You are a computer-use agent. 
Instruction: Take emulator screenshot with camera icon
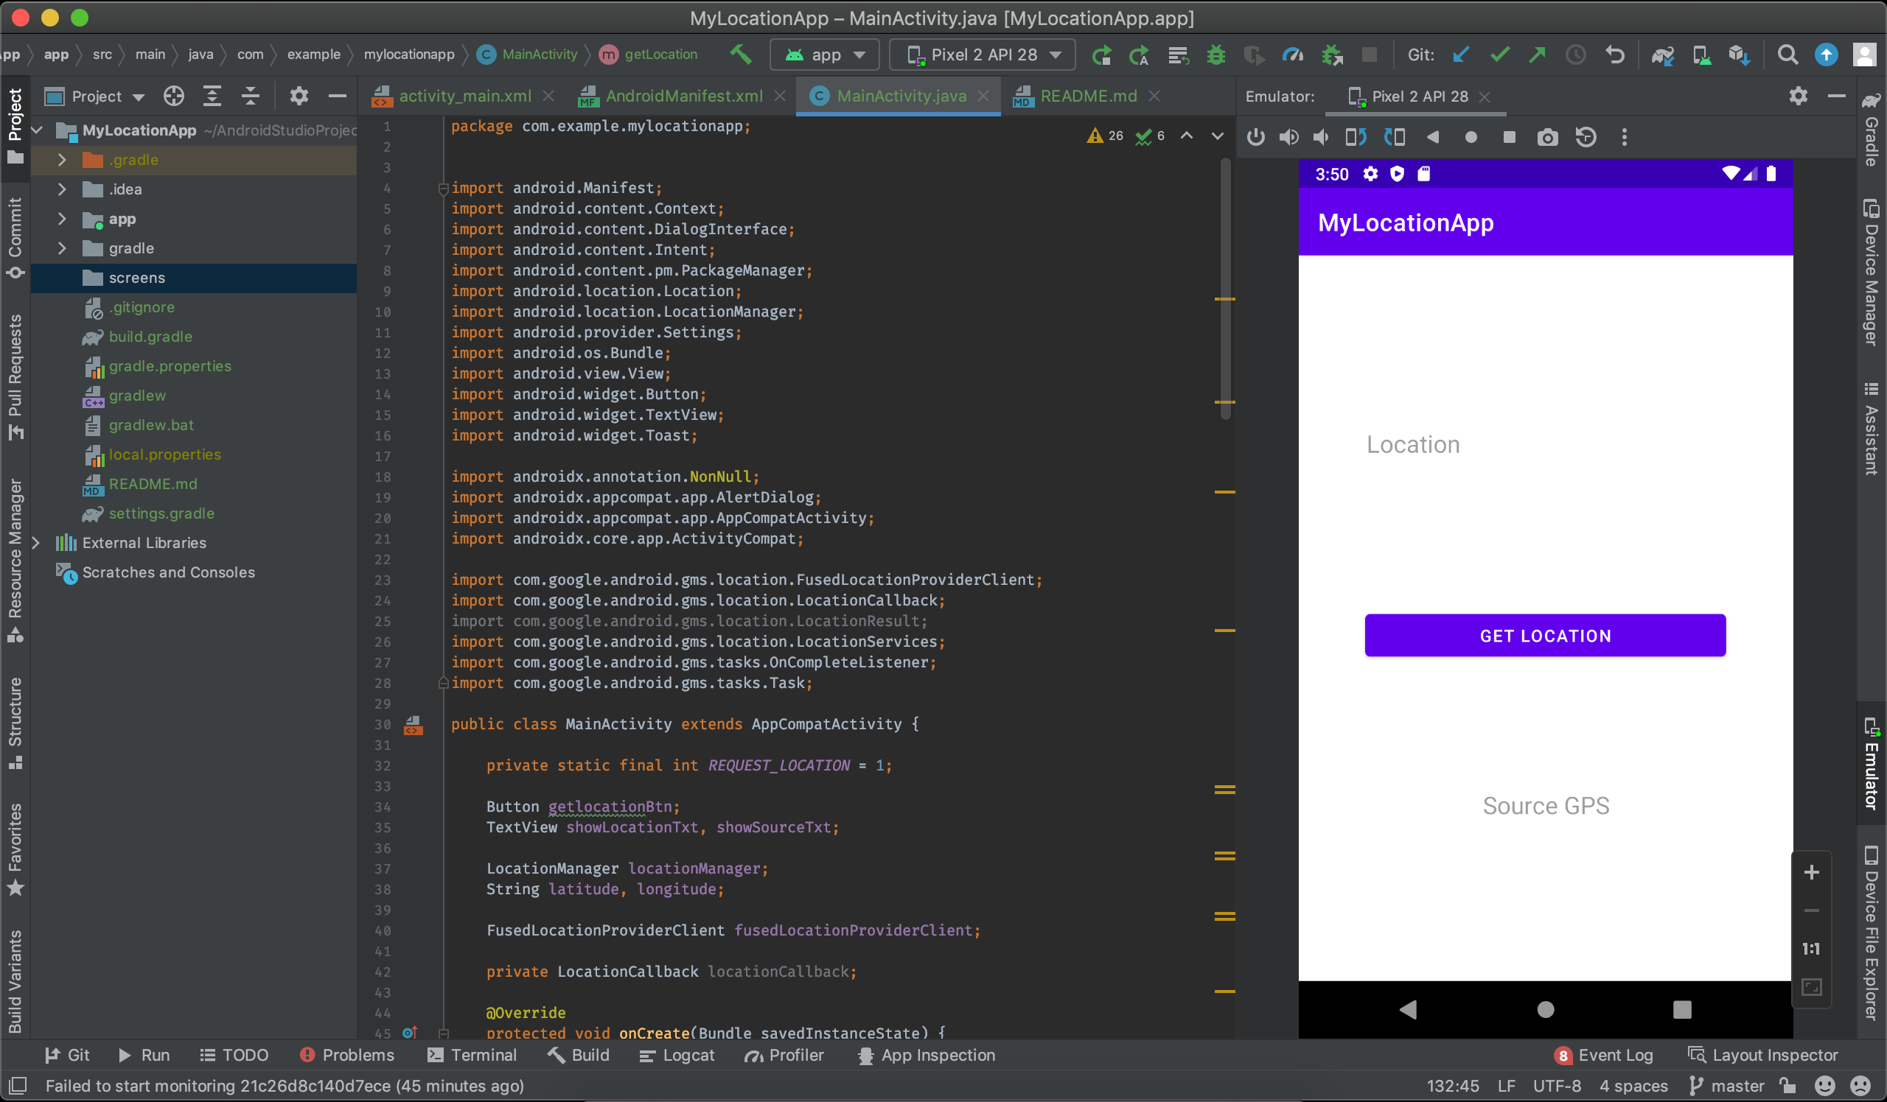(1547, 138)
